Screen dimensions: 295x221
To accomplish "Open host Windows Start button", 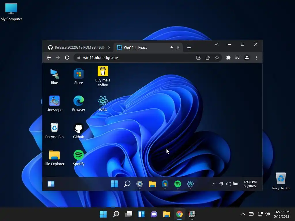I will pos(103,214).
